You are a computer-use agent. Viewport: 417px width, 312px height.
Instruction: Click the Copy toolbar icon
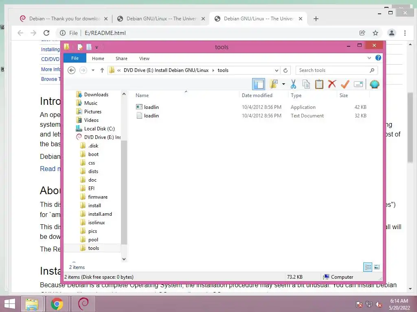click(x=306, y=84)
